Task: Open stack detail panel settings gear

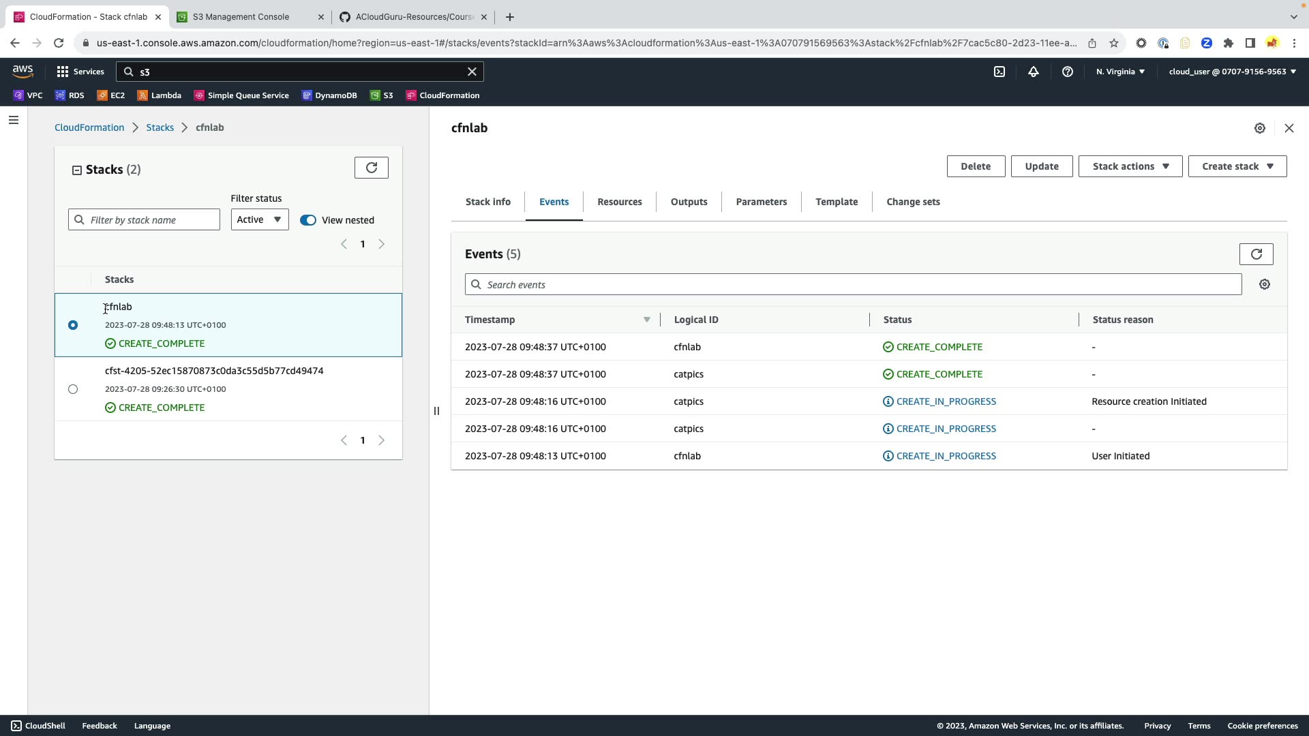Action: 1260,128
